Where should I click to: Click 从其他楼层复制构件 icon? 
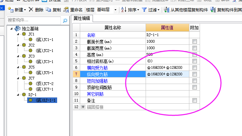167,10
